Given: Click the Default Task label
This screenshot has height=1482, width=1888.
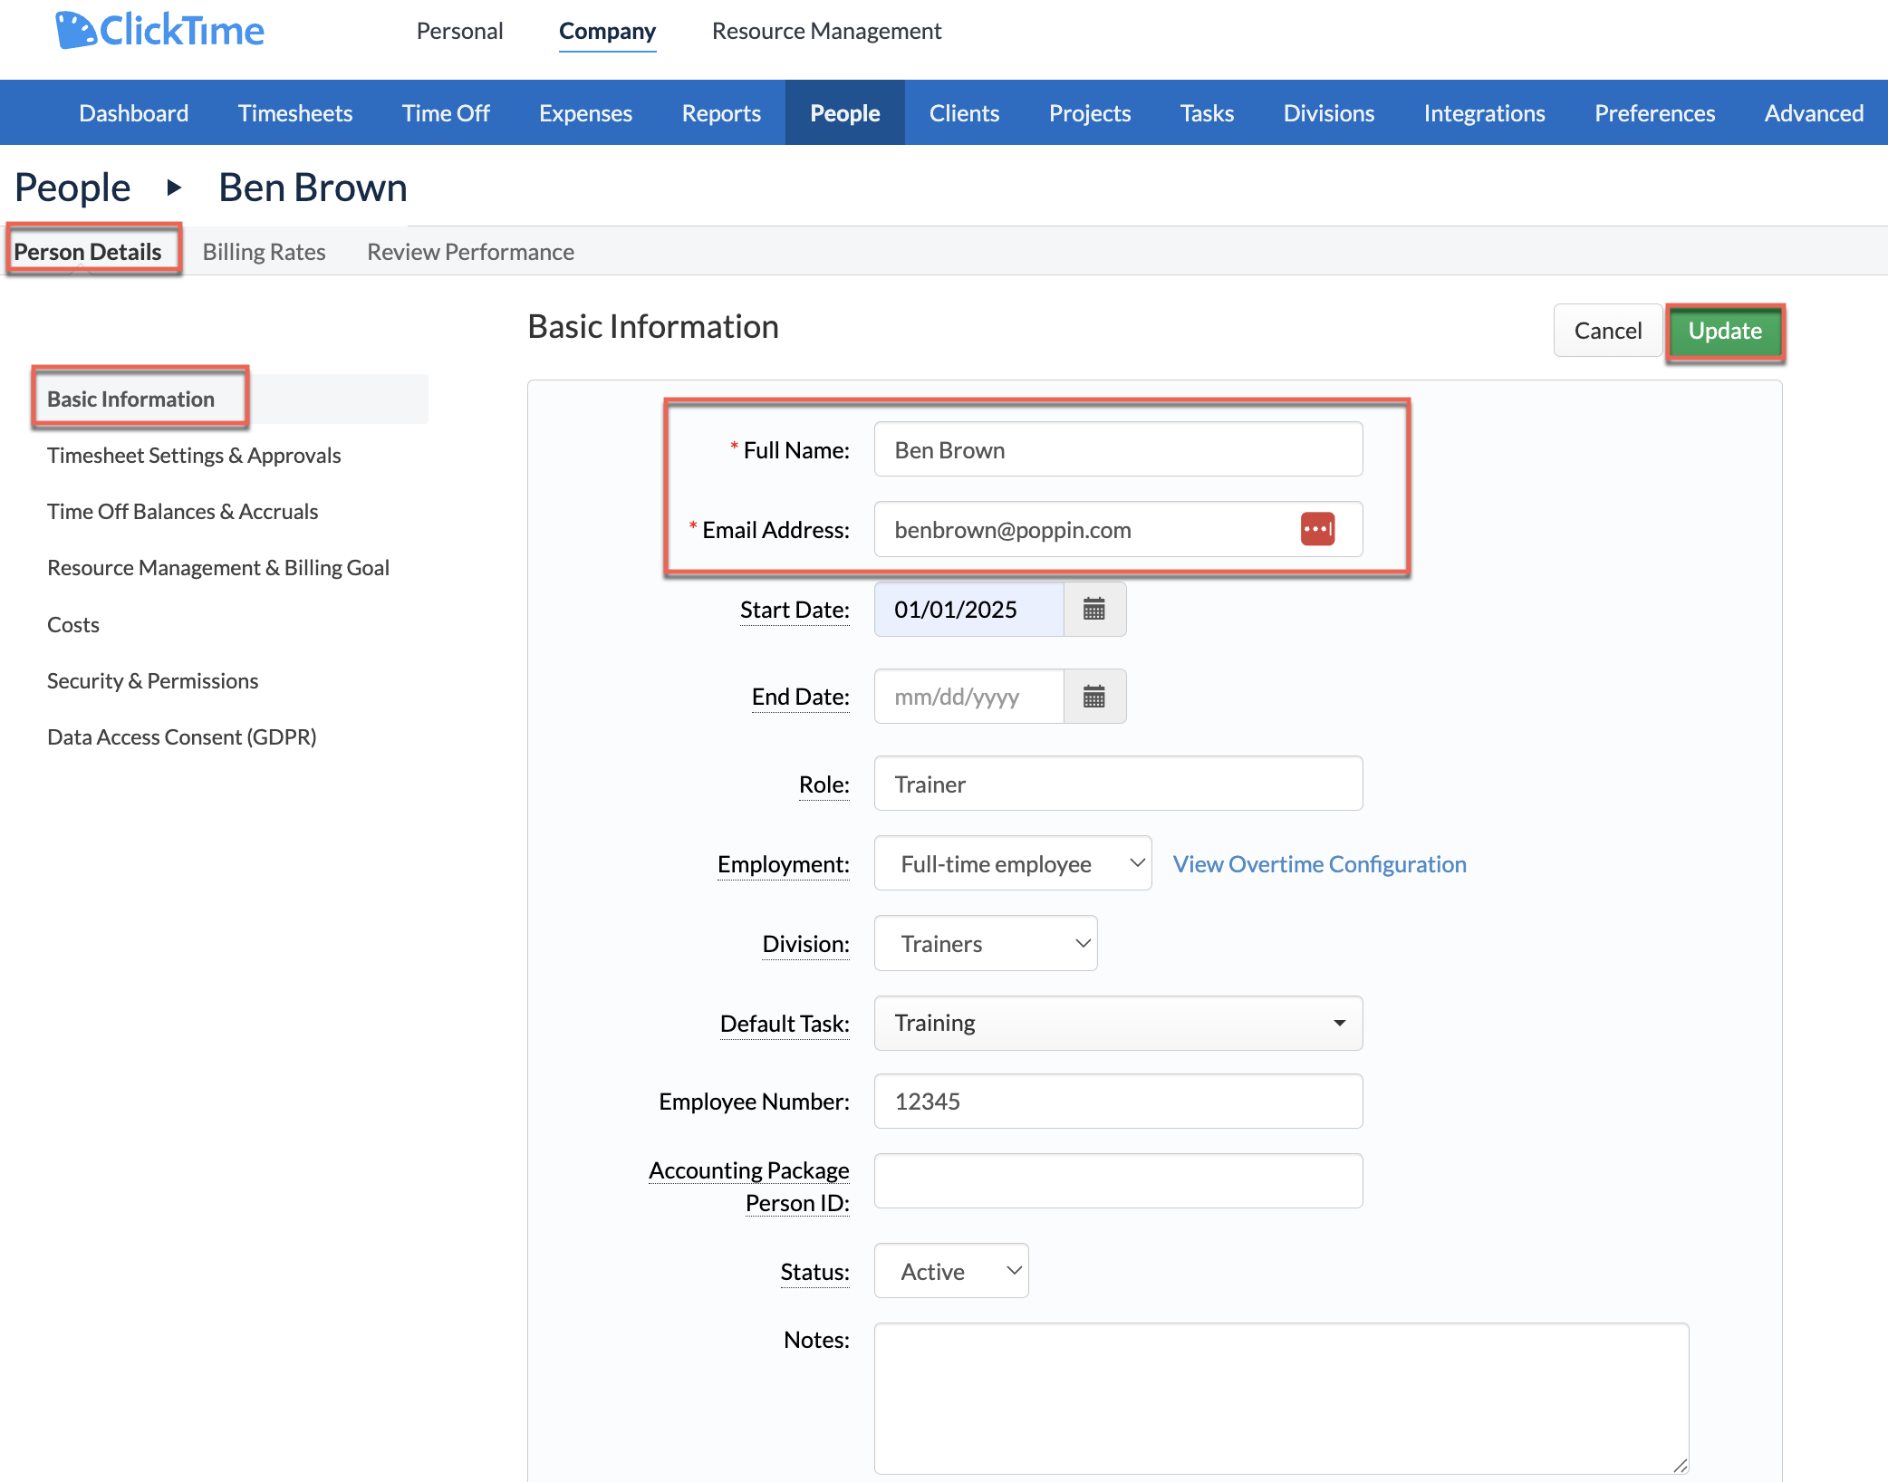Looking at the screenshot, I should pos(785,1024).
